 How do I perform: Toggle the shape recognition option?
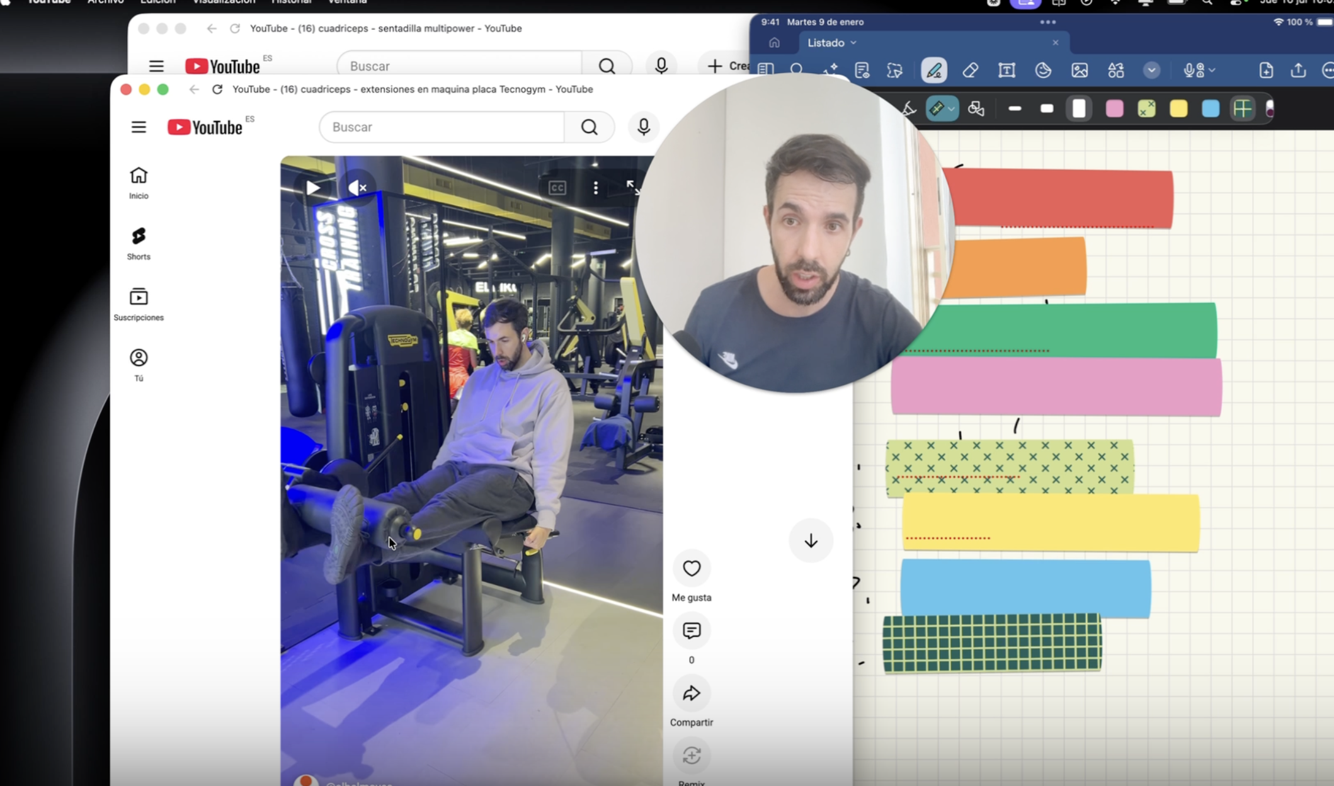(976, 109)
